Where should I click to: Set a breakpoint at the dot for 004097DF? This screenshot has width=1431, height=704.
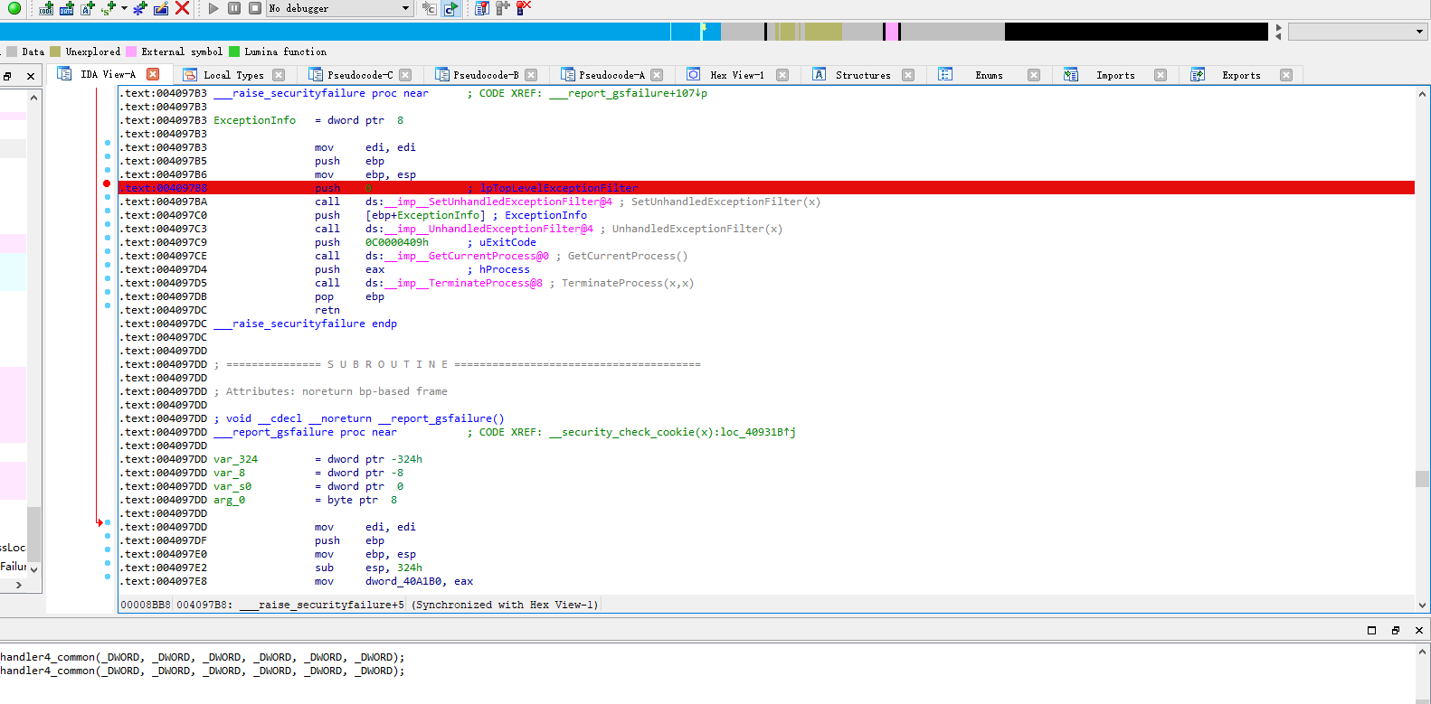[108, 536]
